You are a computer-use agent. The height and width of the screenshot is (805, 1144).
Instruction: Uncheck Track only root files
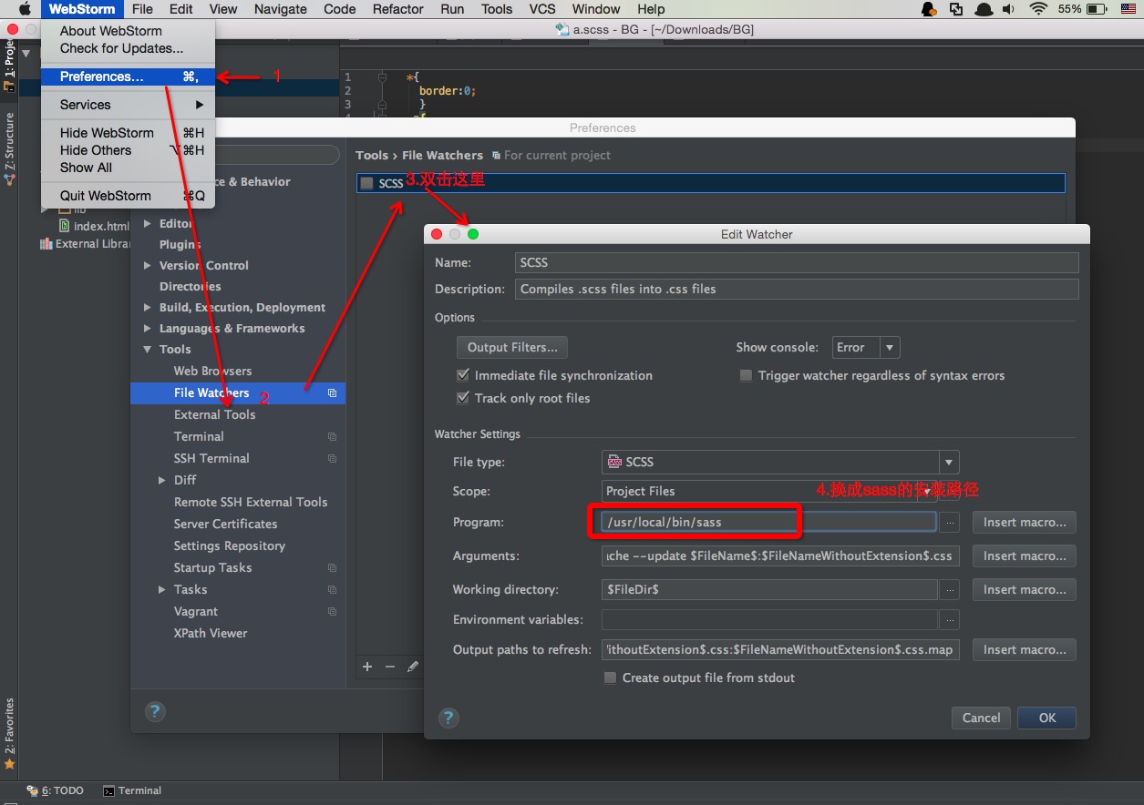[x=463, y=398]
